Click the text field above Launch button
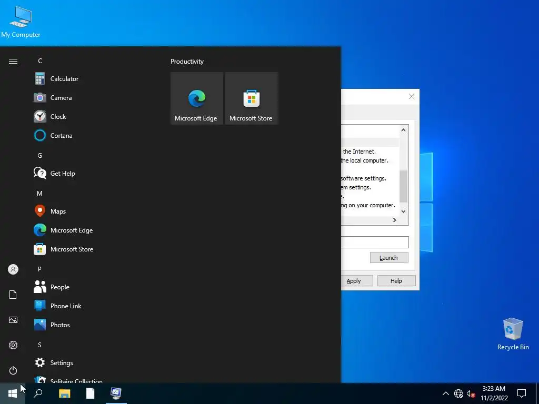Image resolution: width=539 pixels, height=404 pixels. [375, 242]
